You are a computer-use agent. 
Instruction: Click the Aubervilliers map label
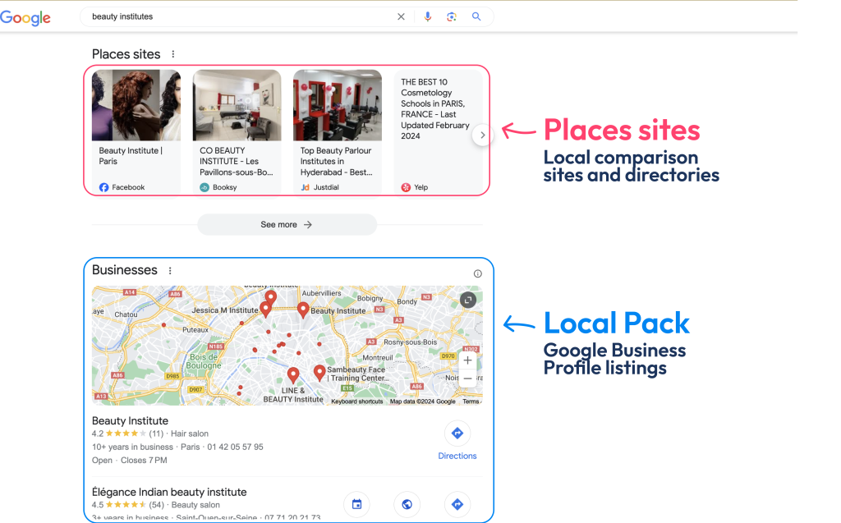321,293
